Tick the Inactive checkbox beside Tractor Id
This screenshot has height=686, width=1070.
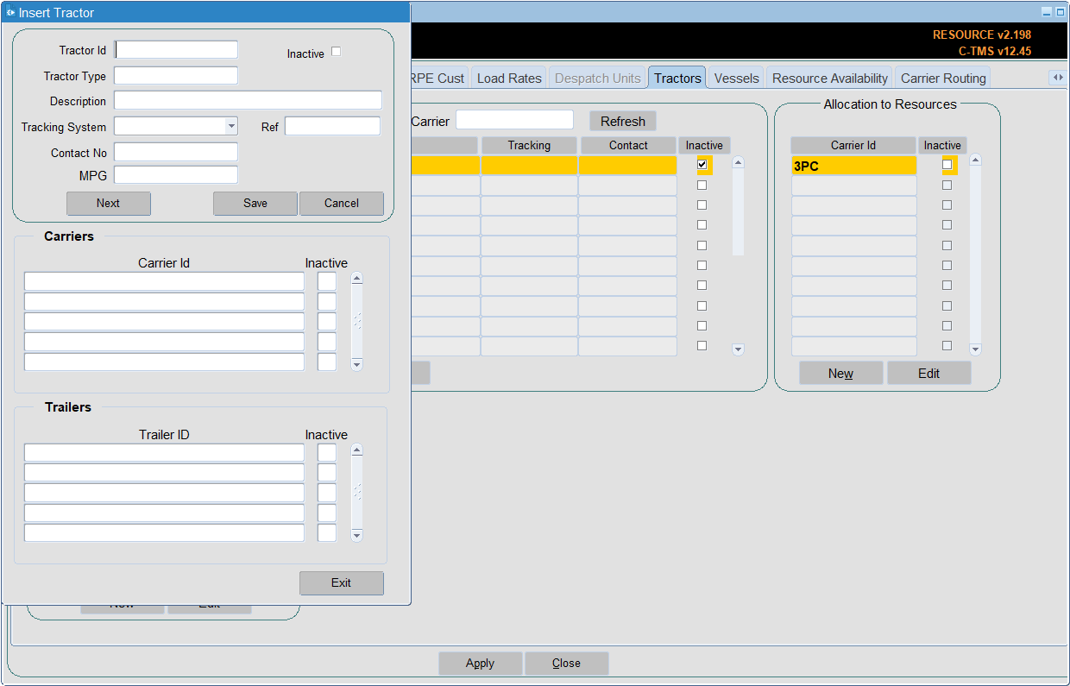(x=337, y=52)
